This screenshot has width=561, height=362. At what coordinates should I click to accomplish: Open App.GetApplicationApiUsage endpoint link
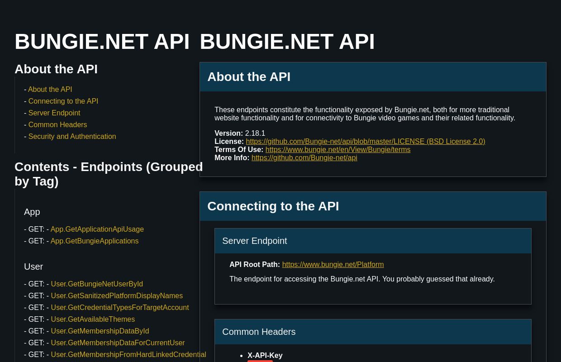[97, 229]
